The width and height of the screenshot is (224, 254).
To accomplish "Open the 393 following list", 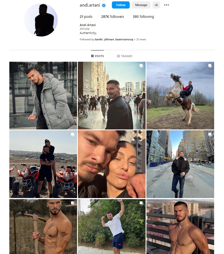I will (143, 17).
